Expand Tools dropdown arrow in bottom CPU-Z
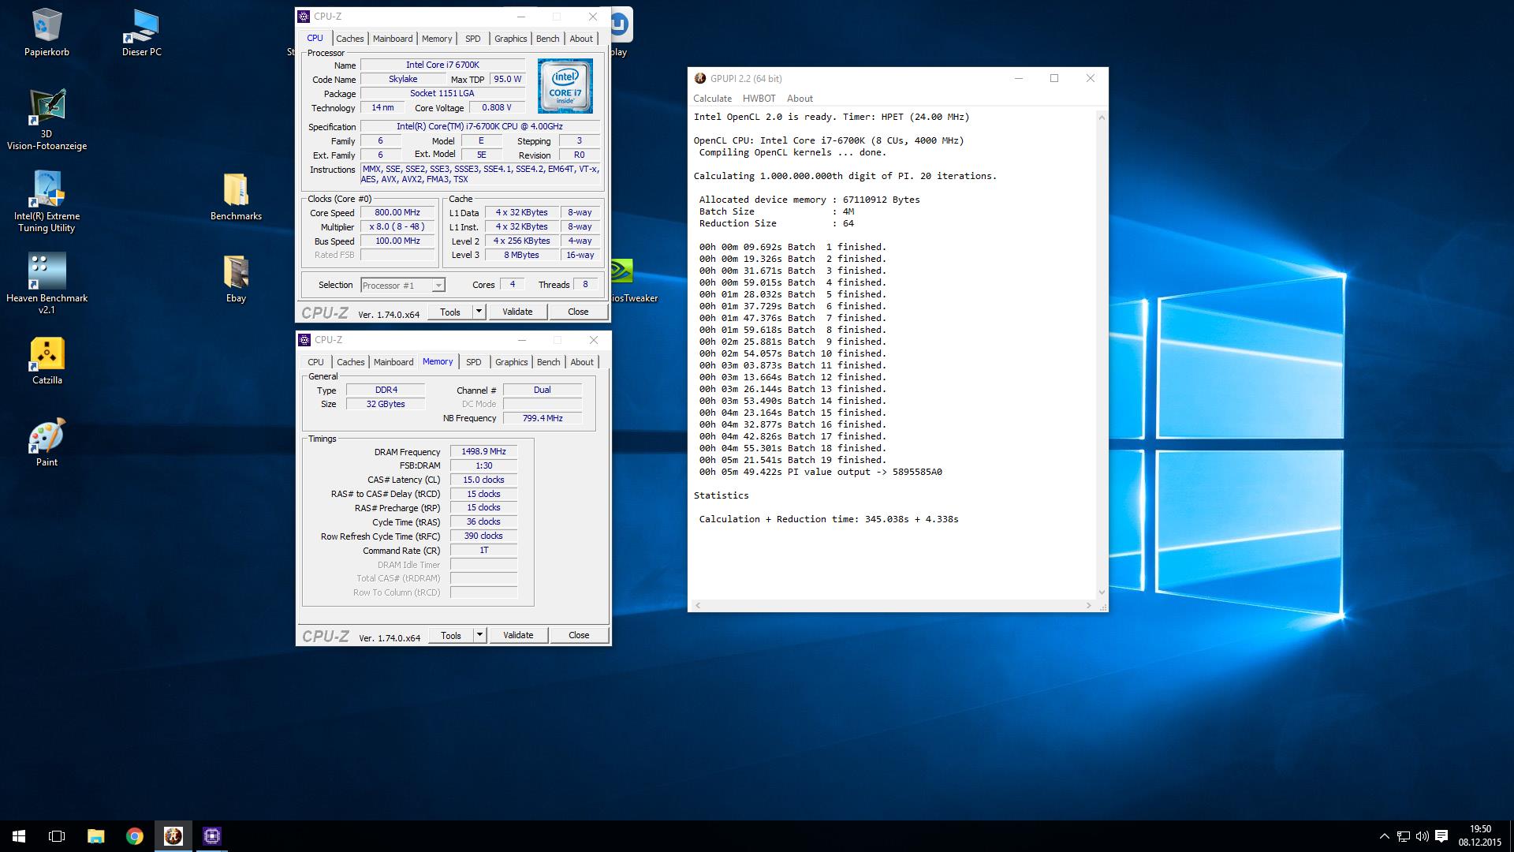Screen dimensions: 1514x852 479,635
